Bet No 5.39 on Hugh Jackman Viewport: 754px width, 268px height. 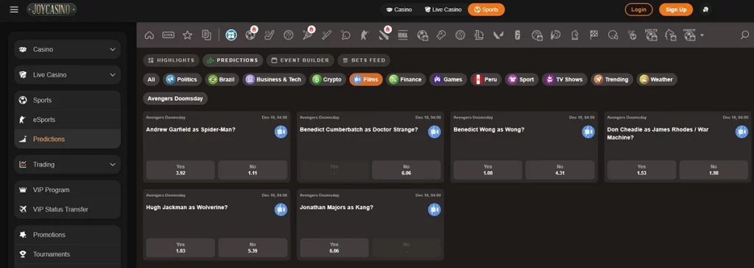pyautogui.click(x=253, y=248)
